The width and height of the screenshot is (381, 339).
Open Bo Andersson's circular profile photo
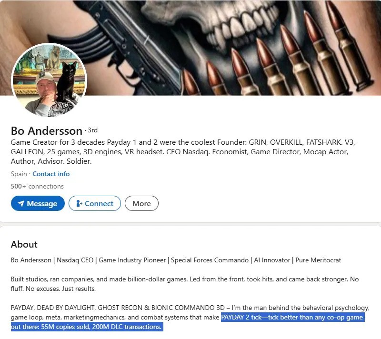49,80
